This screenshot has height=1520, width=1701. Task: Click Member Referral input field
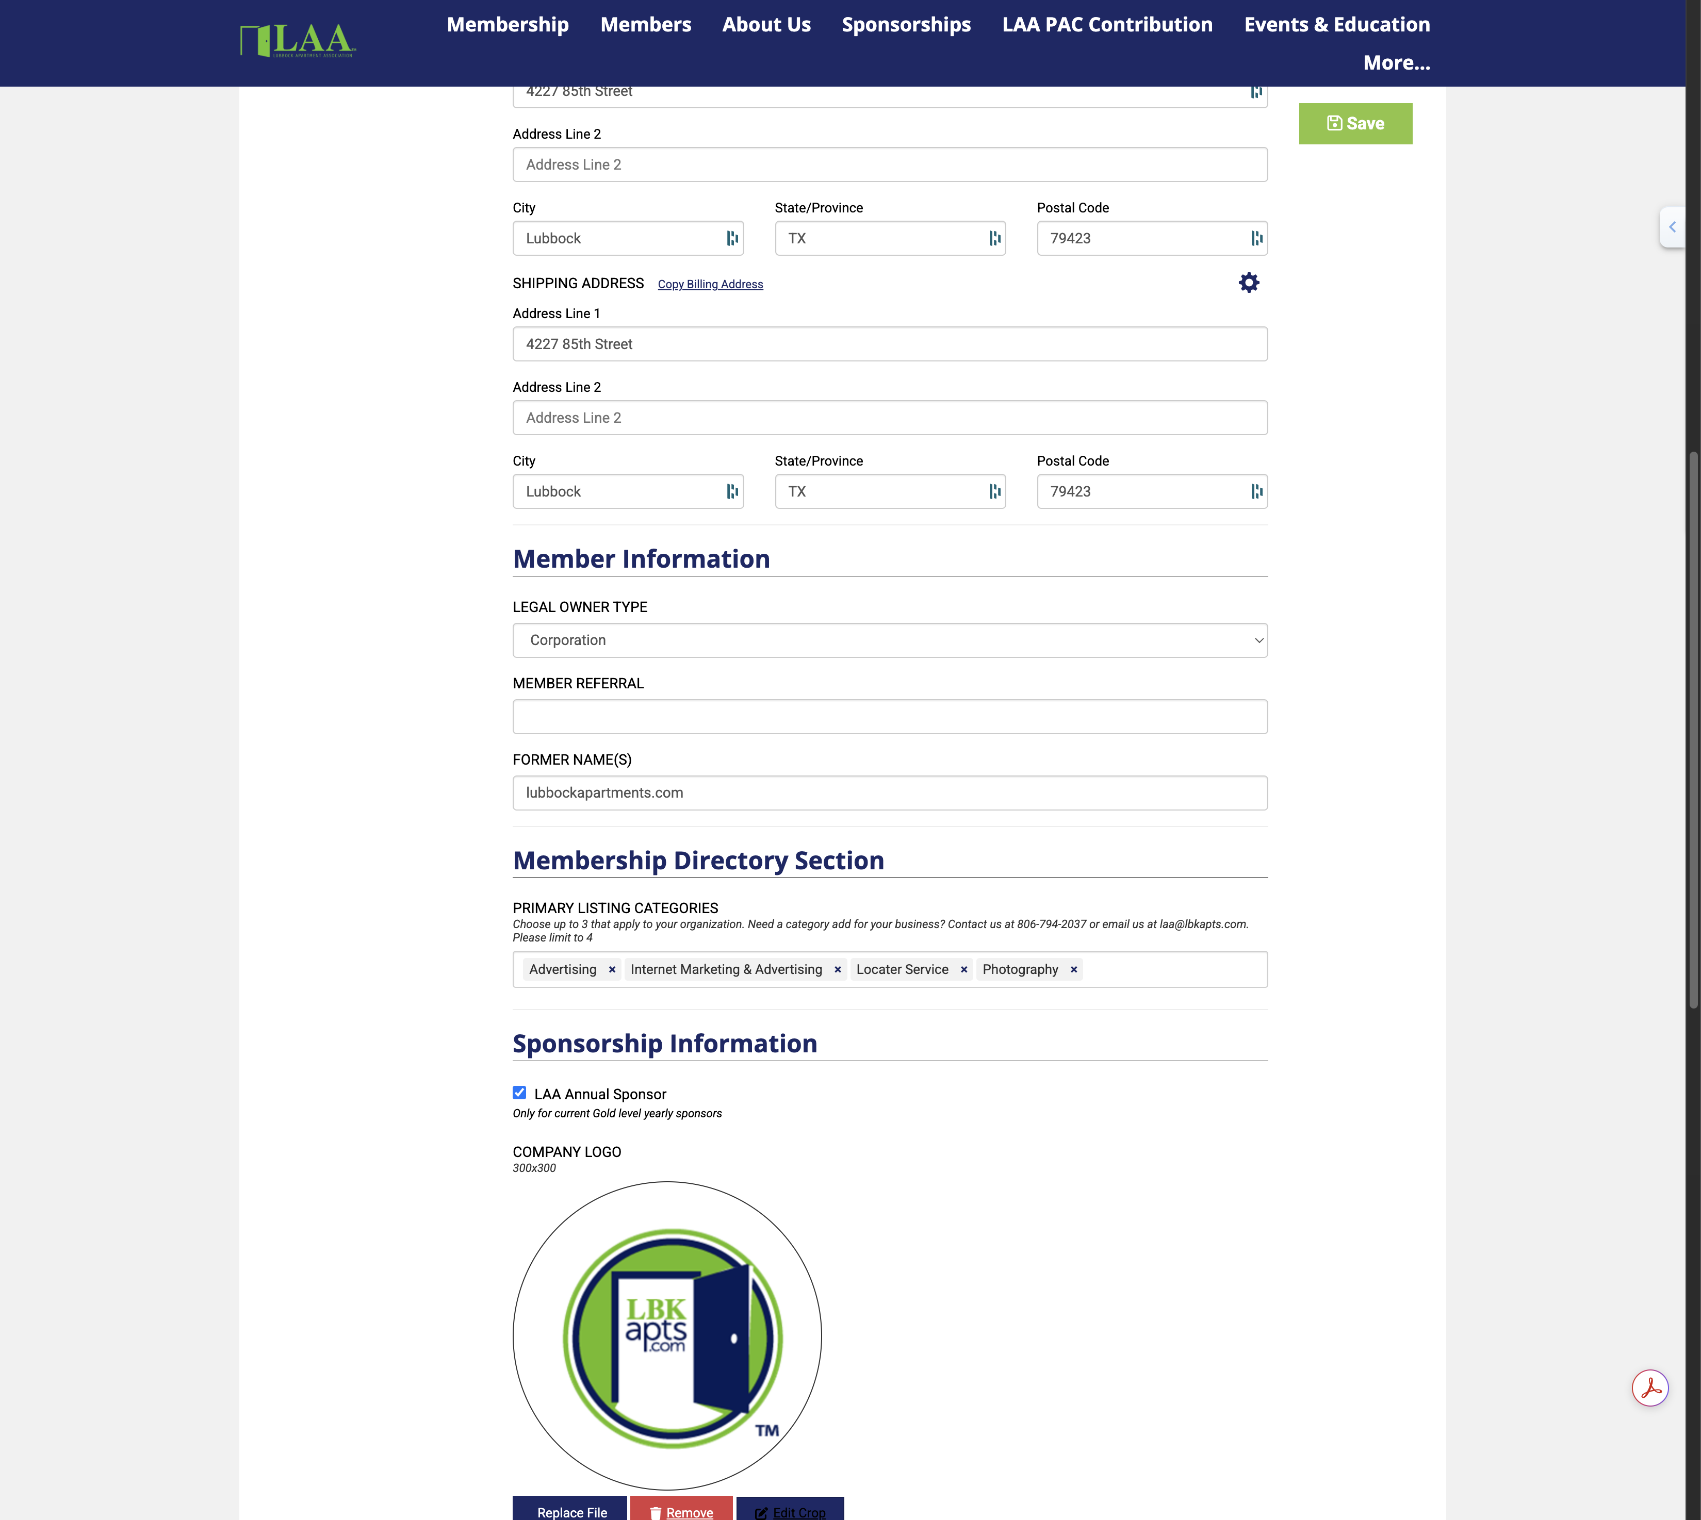(890, 717)
